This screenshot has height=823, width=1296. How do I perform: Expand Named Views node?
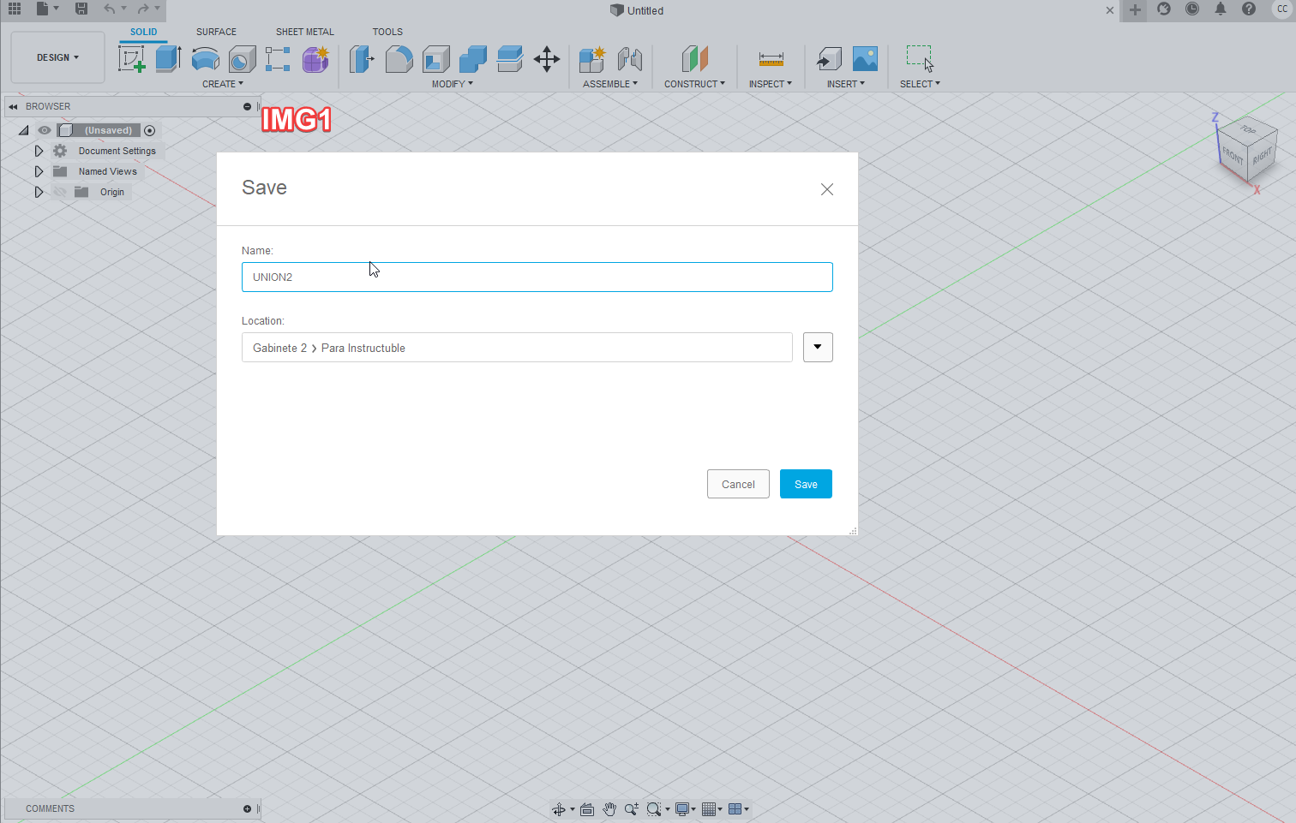39,171
